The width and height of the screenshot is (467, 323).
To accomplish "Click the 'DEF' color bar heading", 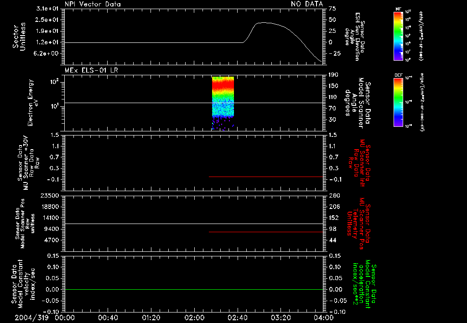I will 398,75.
